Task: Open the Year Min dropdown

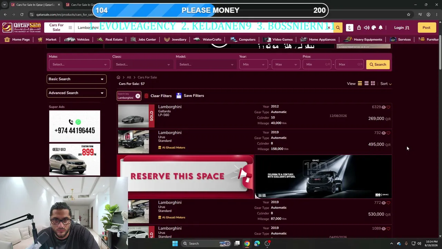Action: point(253,64)
